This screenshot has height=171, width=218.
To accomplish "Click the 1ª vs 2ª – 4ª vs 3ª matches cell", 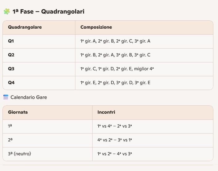I will 115,154.
